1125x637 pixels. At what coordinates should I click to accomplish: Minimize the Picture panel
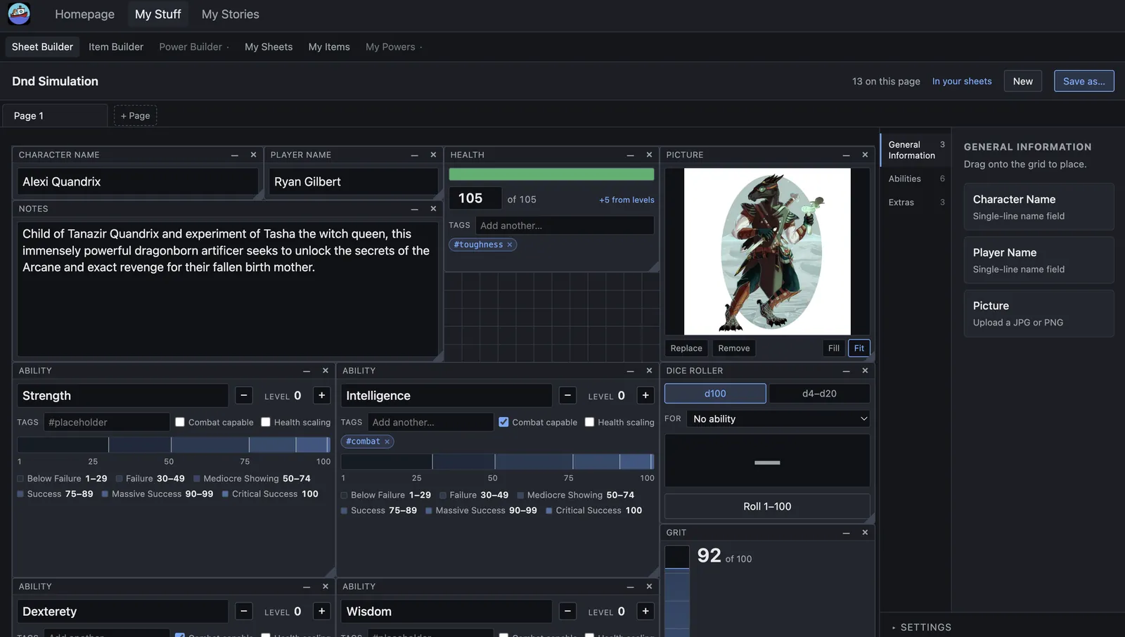click(847, 155)
